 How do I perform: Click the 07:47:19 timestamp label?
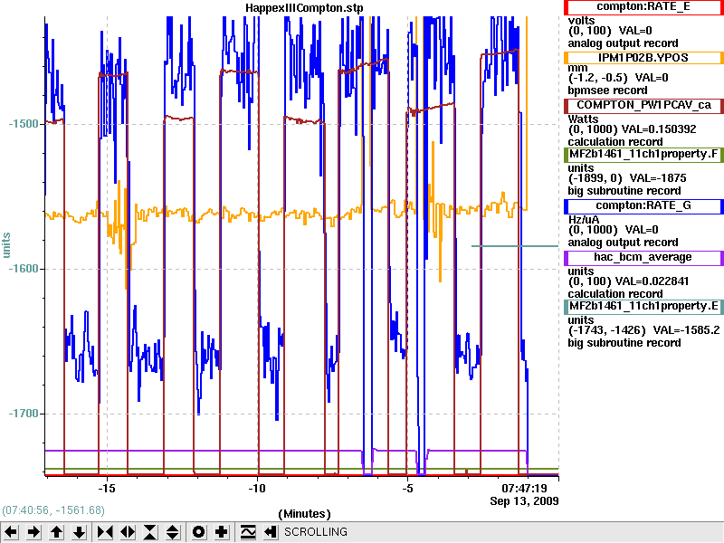525,489
